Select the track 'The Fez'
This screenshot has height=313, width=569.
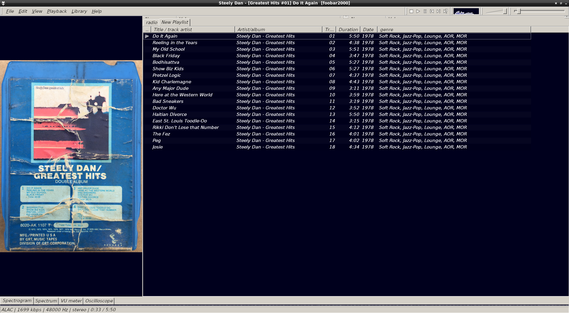tap(337, 134)
